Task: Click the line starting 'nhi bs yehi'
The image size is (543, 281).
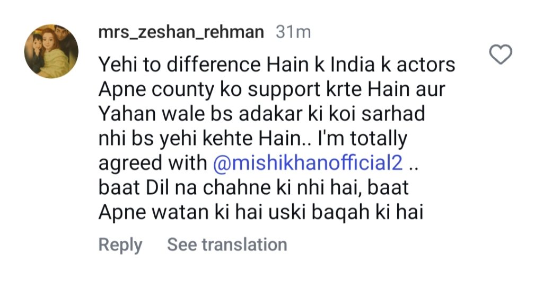Action: point(253,139)
